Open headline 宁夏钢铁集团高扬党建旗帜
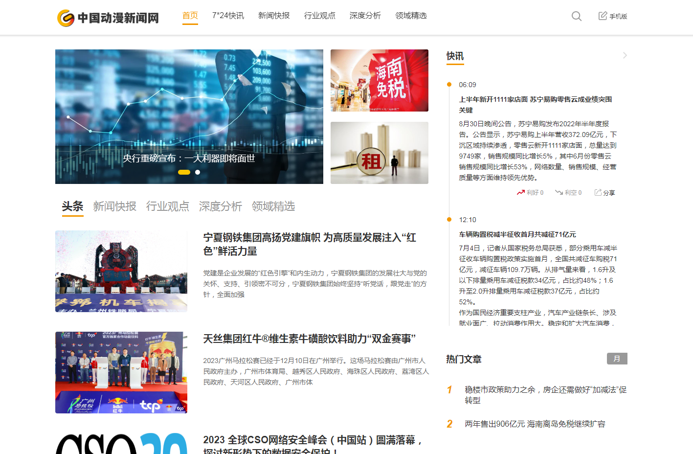693x454 pixels. pyautogui.click(x=310, y=244)
